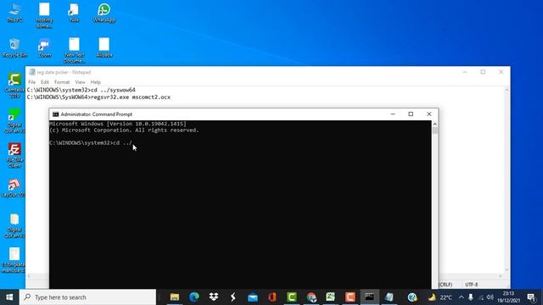Image resolution: width=543 pixels, height=305 pixels.
Task: Launch Microsoft Edge from taskbar
Action: pyautogui.click(x=194, y=297)
